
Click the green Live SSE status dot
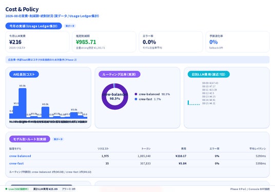point(6,189)
